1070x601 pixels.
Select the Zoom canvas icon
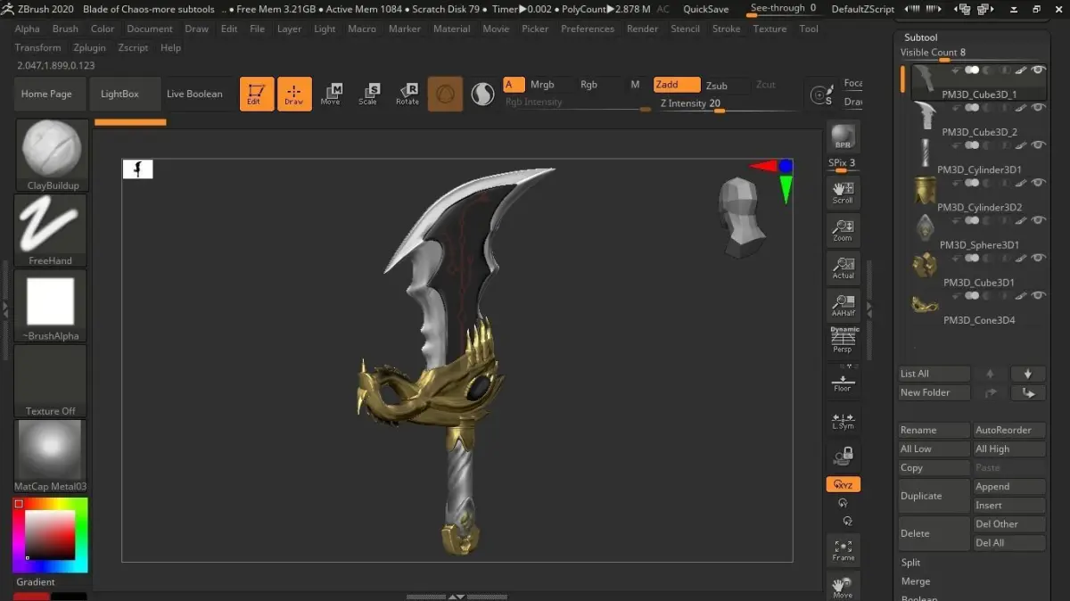843,229
